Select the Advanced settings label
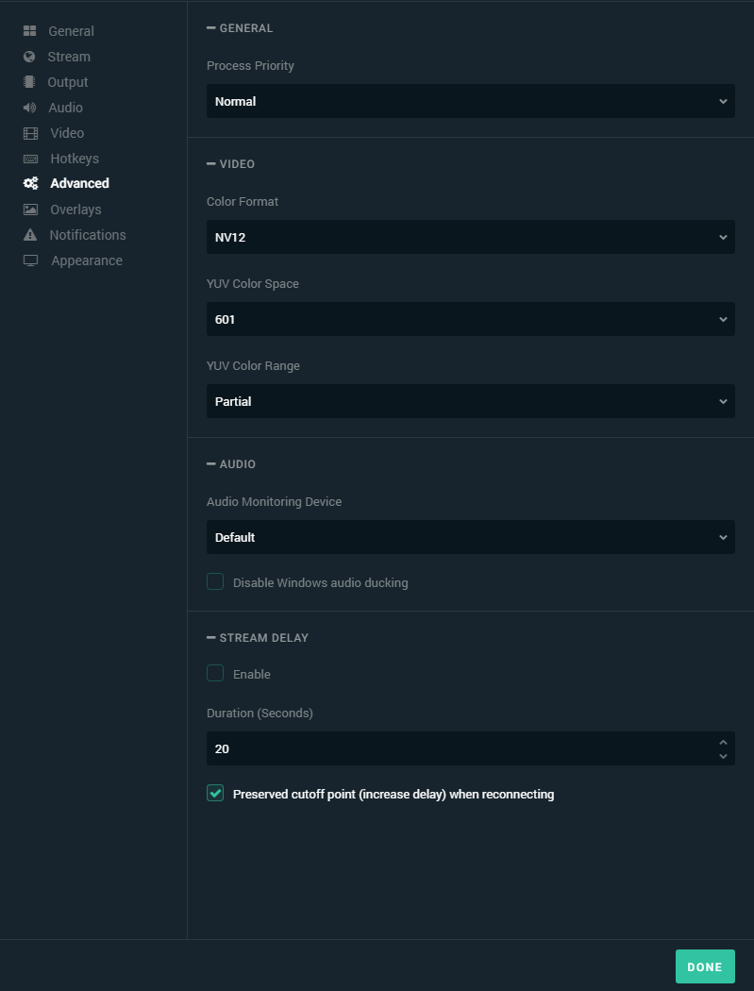 pos(79,183)
